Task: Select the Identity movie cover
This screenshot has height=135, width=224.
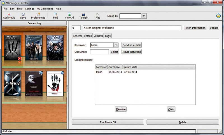Action: pos(55,83)
